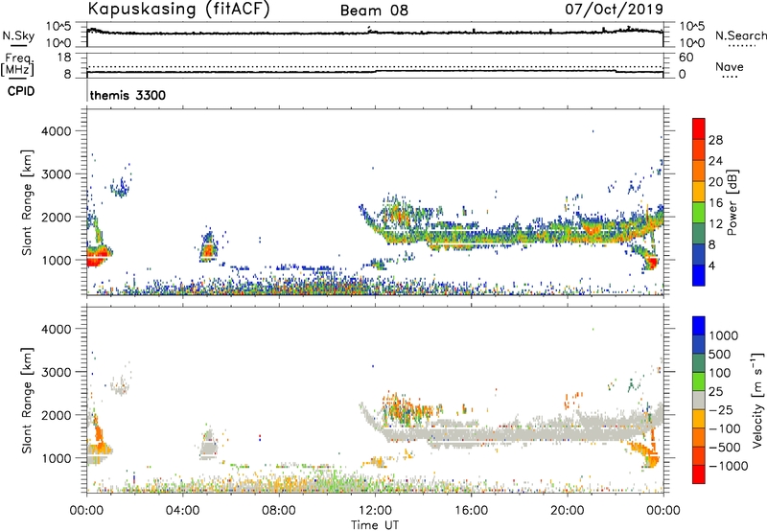The image size is (767, 531).
Task: Click the "N.Sky" legend label
Action: [18, 35]
